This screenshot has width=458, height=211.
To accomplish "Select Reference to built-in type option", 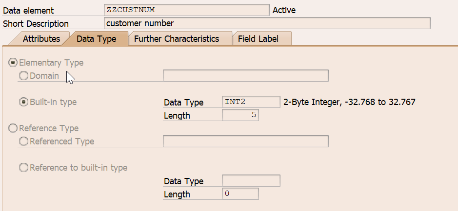I will pos(24,167).
